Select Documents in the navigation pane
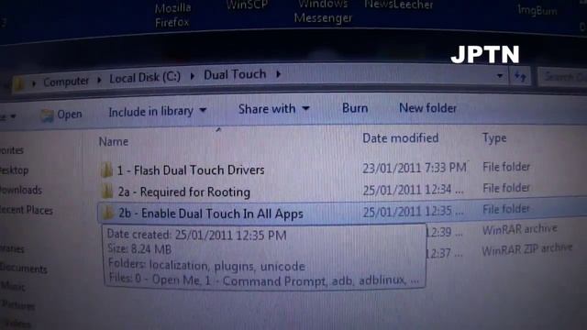Viewport: 587px width, 330px height. pos(23,268)
